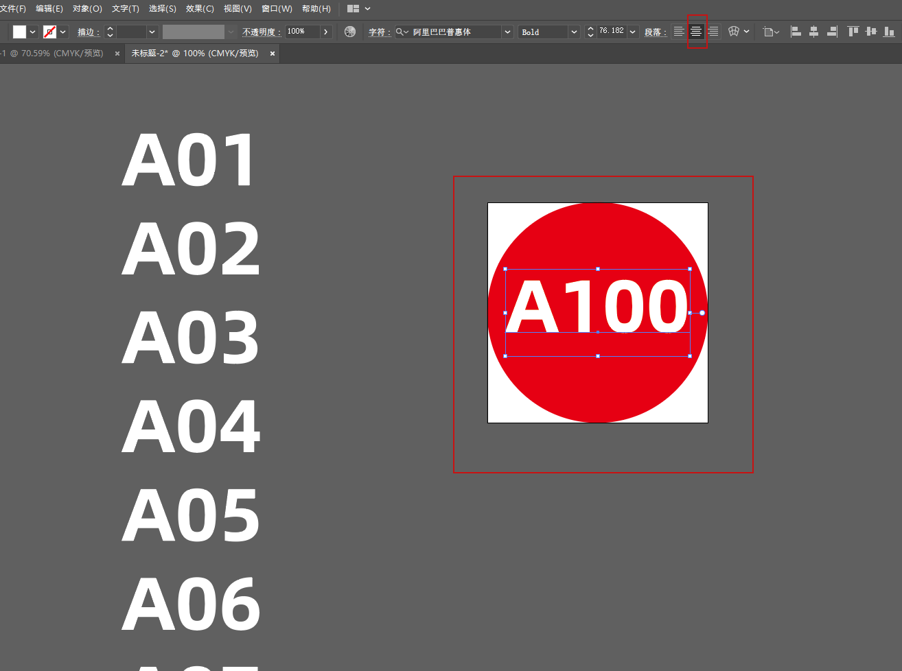Open the 窗口(W) menu
Image resolution: width=902 pixels, height=671 pixels.
coord(277,9)
